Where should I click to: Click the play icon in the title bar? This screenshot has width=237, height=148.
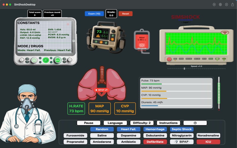[214, 4]
